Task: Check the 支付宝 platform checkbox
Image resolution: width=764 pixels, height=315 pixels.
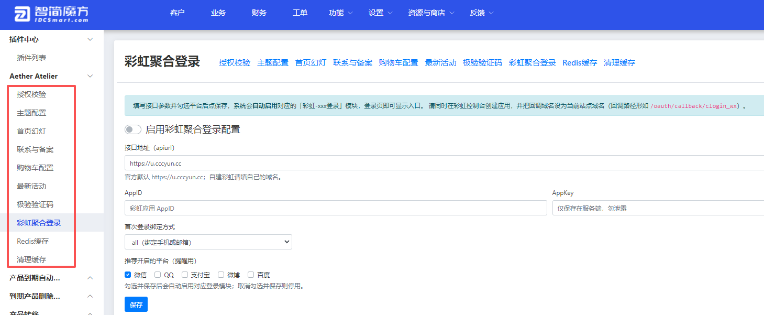Action: click(185, 275)
